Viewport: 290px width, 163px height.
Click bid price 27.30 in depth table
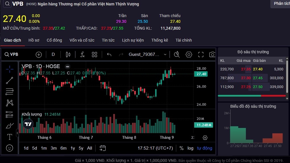point(246,78)
